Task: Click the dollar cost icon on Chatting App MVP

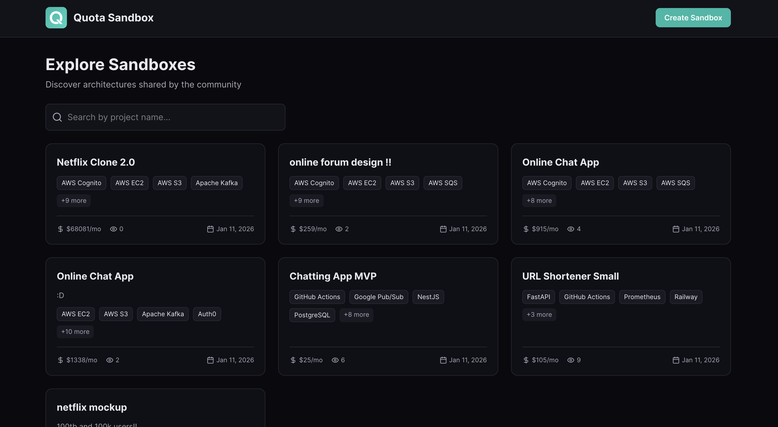Action: [x=293, y=360]
